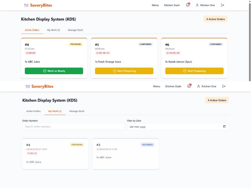The width and height of the screenshot is (251, 188).
Task: Open notifications bell in lower header
Action: tap(189, 86)
